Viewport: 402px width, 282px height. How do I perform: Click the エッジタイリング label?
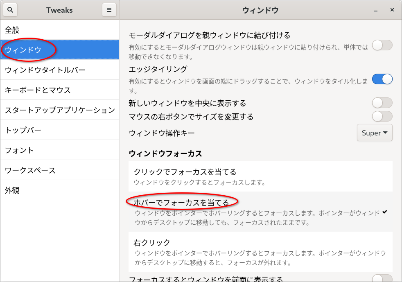coord(158,69)
